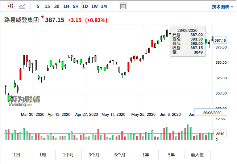Screen dimensions: 237x164
Task: Show the 5年 time range
Action: pyautogui.click(x=171, y=155)
